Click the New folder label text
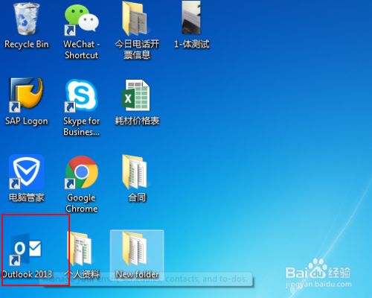The width and height of the screenshot is (372, 298). [x=137, y=274]
